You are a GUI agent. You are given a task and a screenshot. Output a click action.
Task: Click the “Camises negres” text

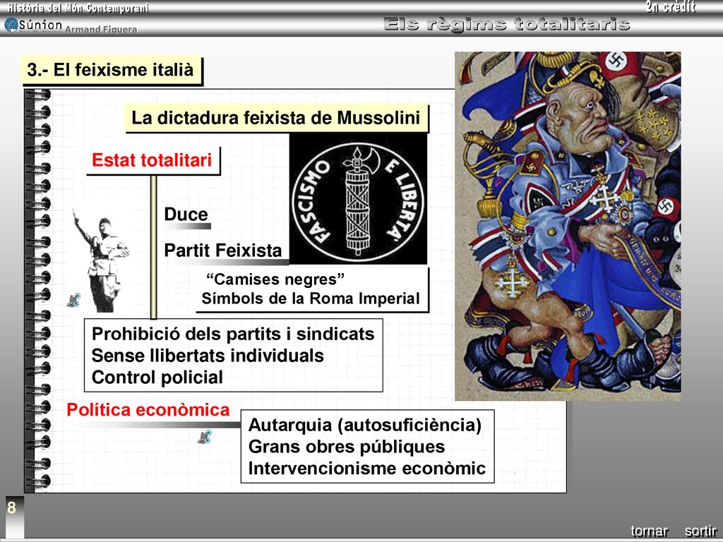point(276,279)
